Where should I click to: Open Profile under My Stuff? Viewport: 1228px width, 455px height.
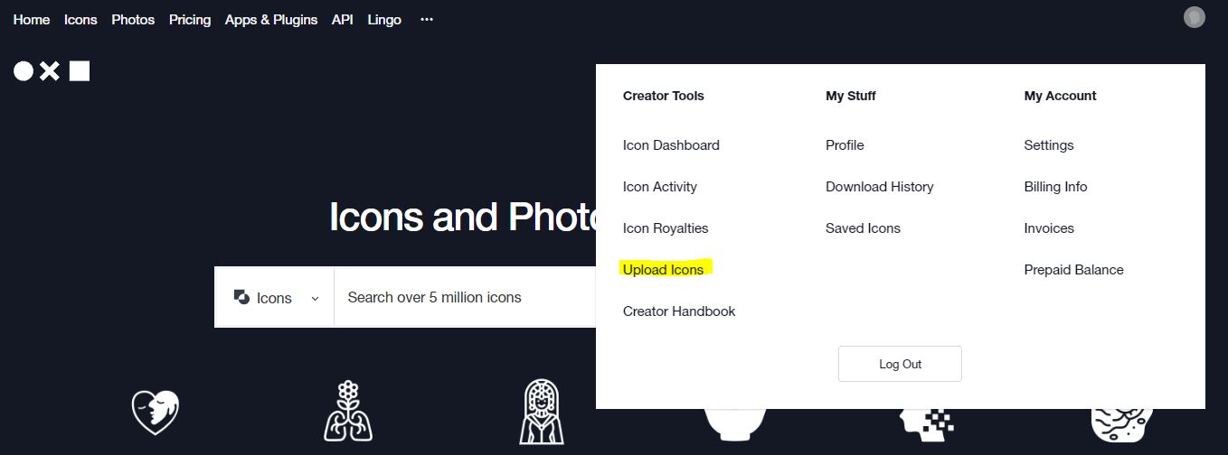pos(845,145)
